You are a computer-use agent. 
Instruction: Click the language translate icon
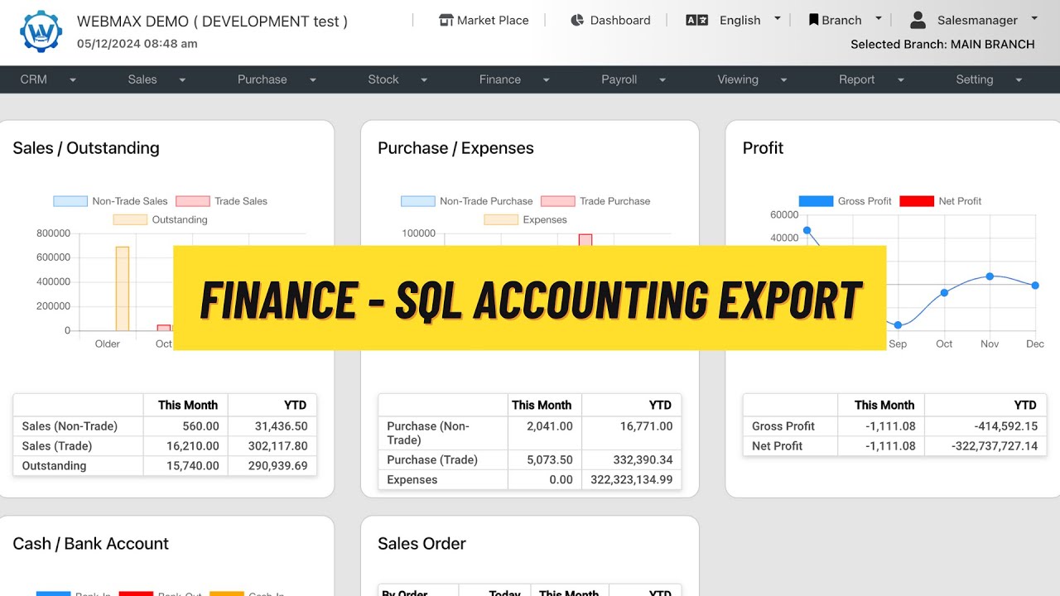click(697, 20)
